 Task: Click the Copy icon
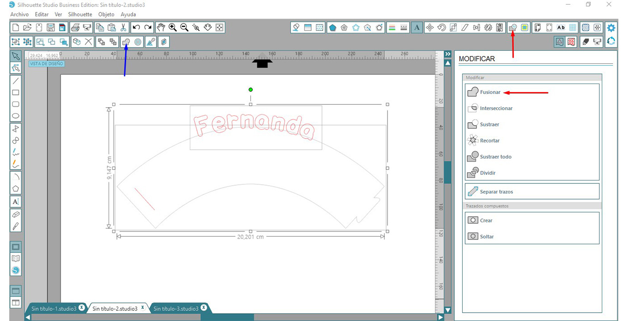(x=99, y=27)
